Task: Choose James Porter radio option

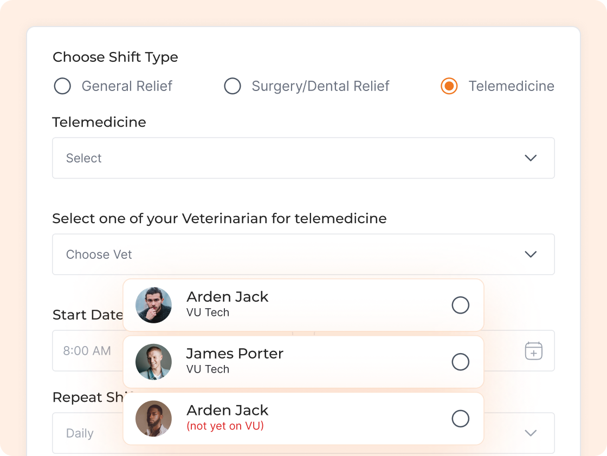Action: coord(460,362)
